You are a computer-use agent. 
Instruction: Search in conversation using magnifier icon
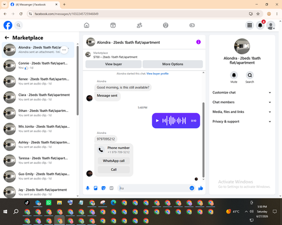point(250,75)
